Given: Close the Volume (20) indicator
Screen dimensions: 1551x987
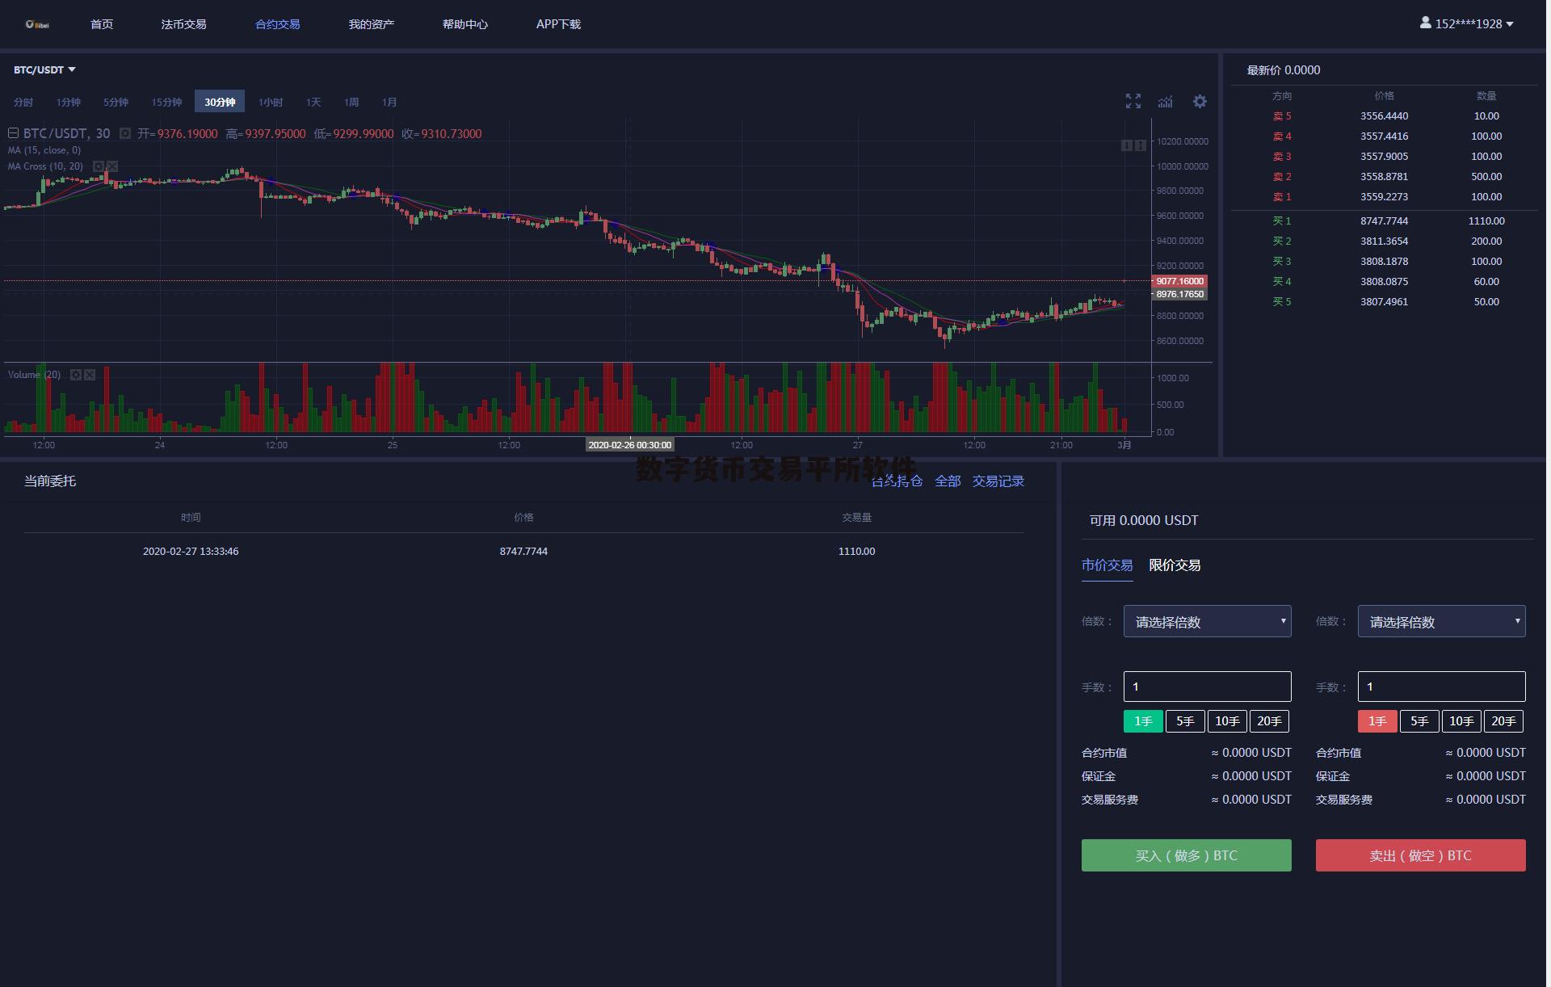Looking at the screenshot, I should pyautogui.click(x=90, y=375).
